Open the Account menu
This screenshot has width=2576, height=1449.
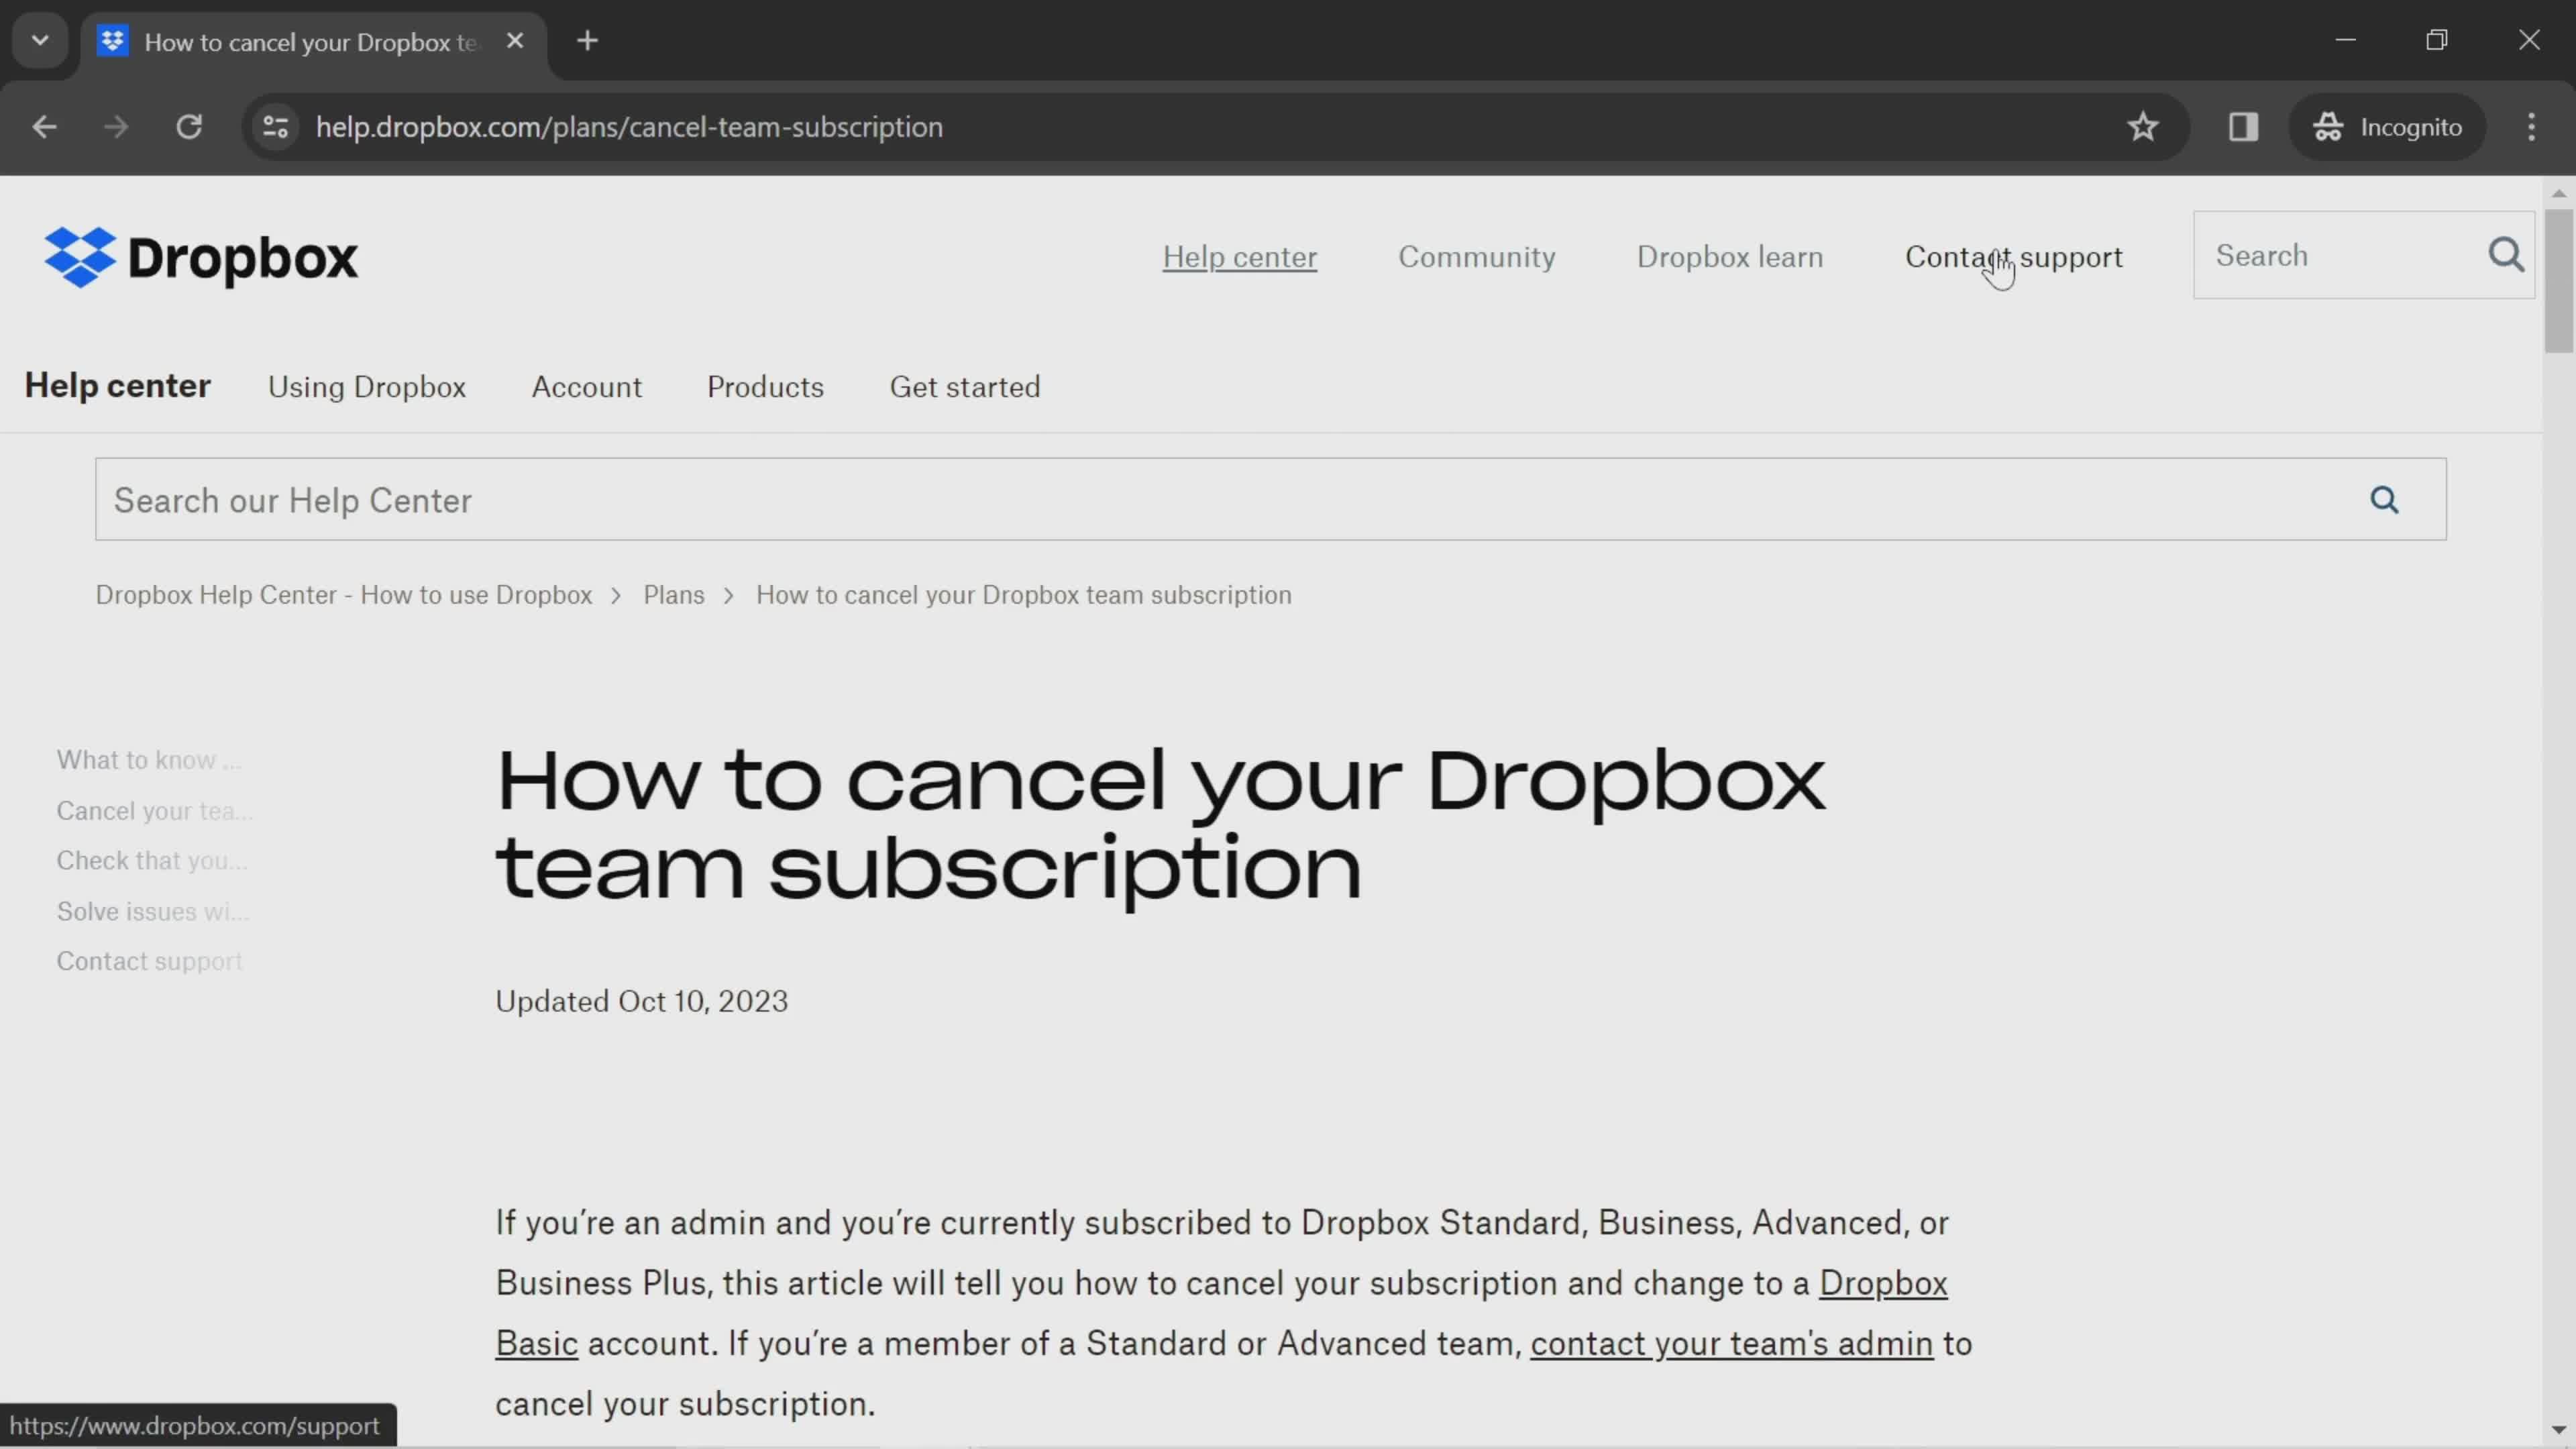(587, 387)
